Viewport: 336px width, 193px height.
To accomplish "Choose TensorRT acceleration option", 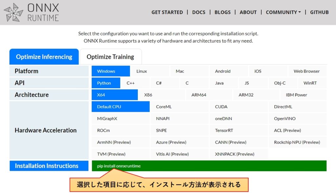I will point(224,130).
